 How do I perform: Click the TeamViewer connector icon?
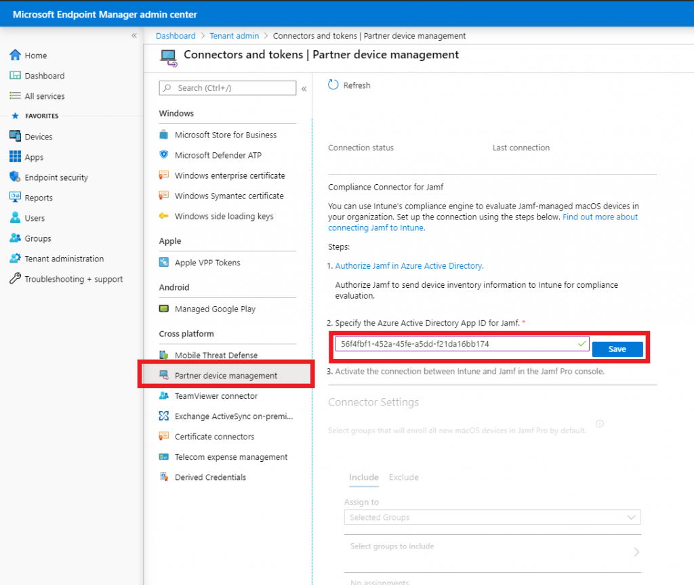[x=163, y=396]
